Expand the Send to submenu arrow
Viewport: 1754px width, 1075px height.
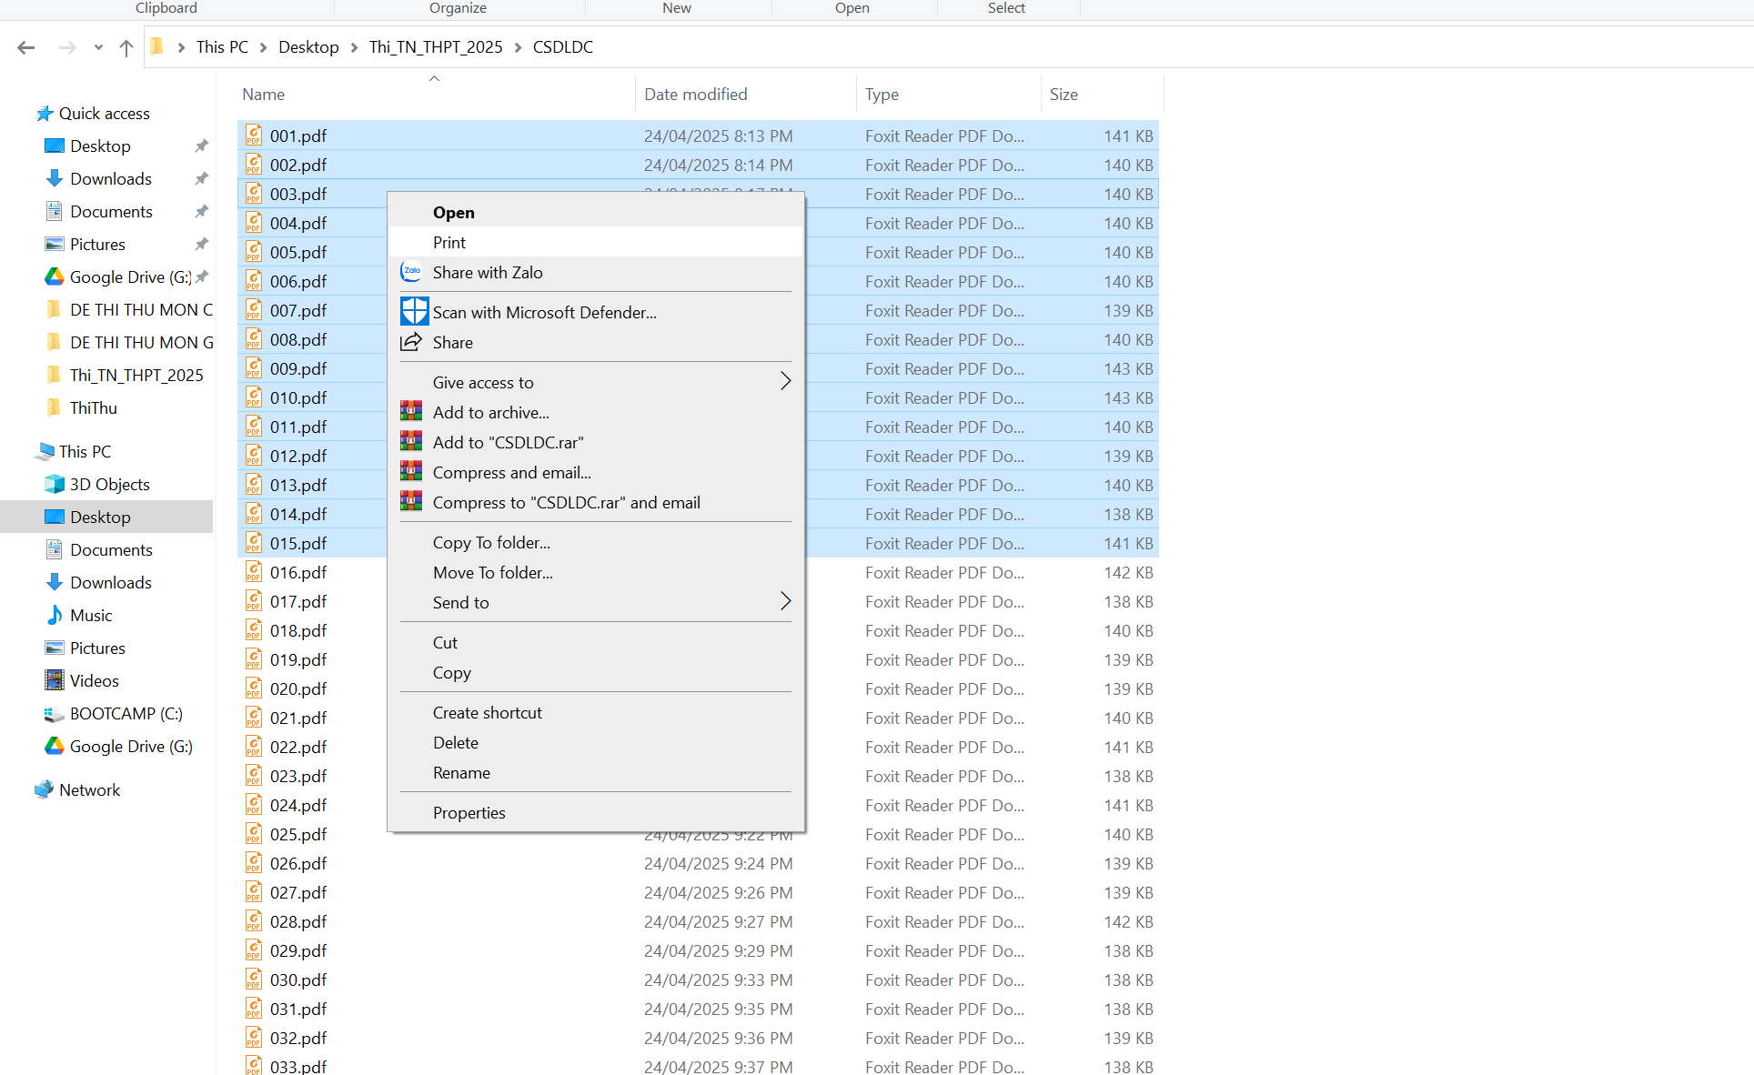[x=785, y=602]
